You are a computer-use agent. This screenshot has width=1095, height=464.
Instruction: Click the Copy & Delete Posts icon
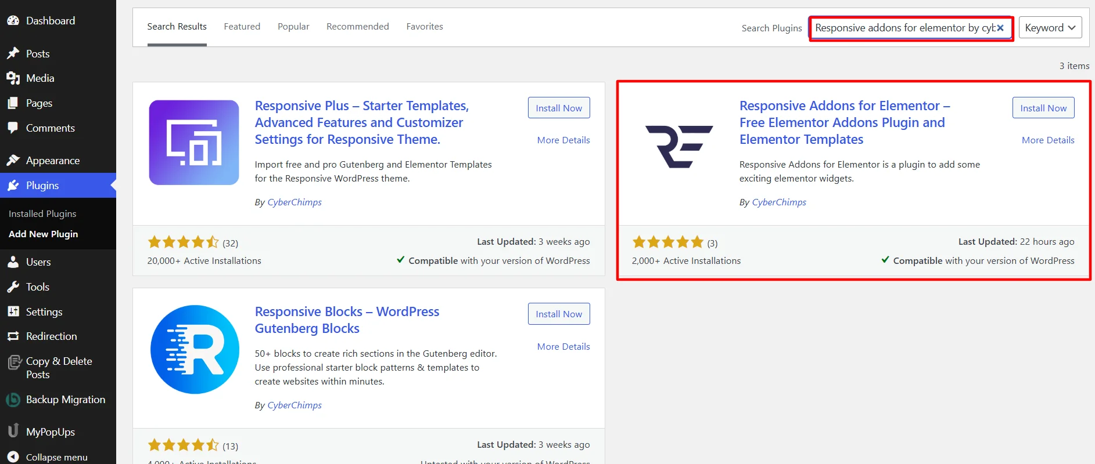[x=14, y=362]
